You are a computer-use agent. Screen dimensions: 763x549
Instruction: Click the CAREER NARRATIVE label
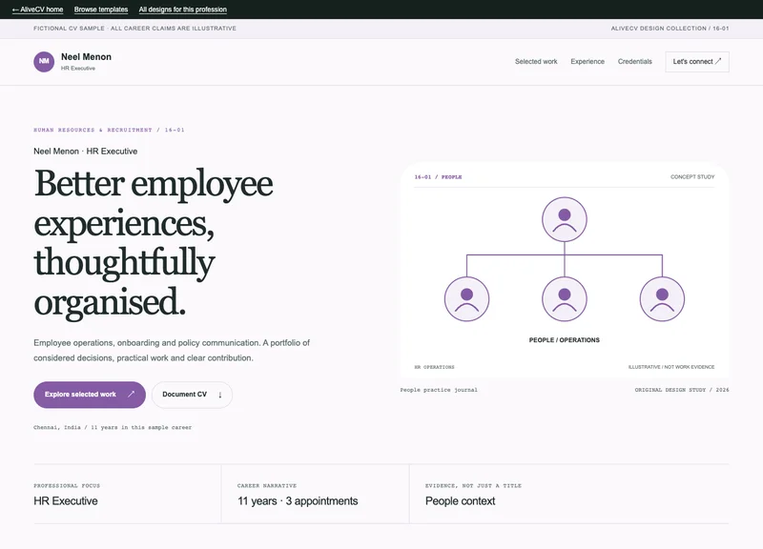pyautogui.click(x=267, y=486)
